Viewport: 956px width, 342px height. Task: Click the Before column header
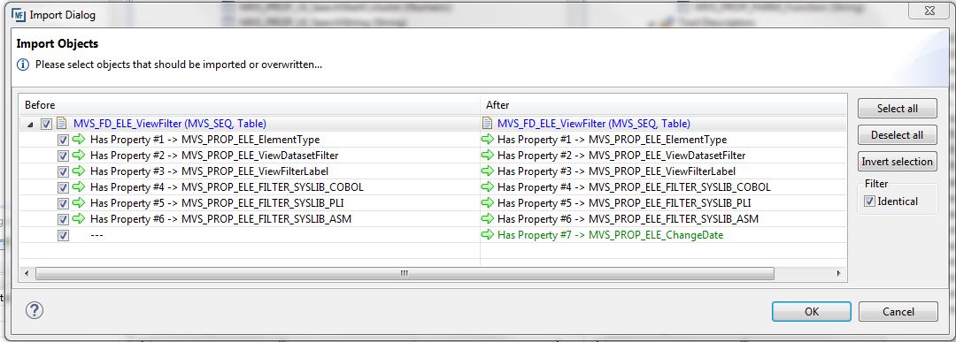250,105
